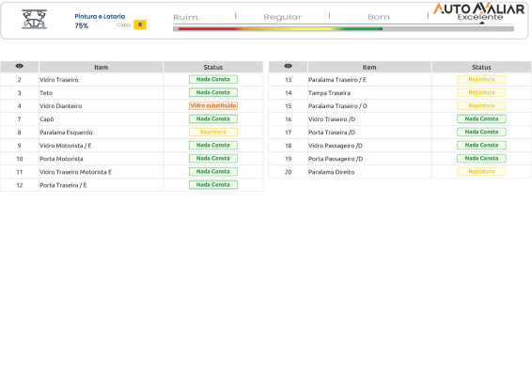Viewport: 532px width, 376px height.
Task: Click the eye icon in left table header
Action: tap(20, 66)
